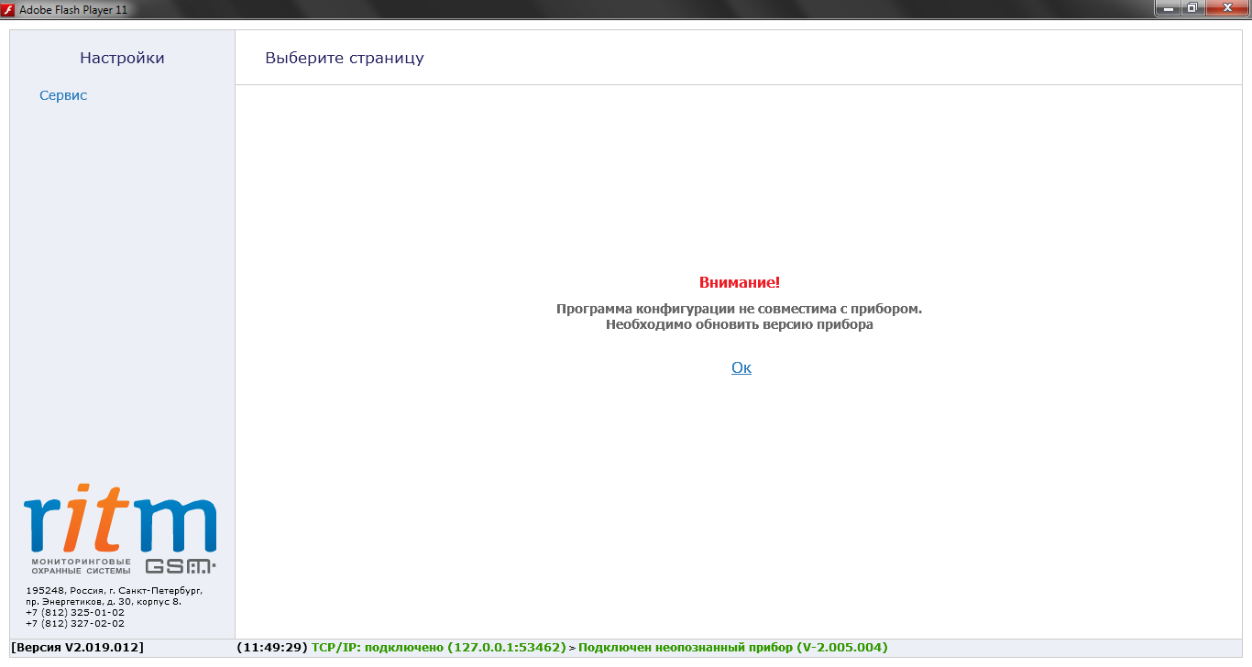Click the red Внимание! warning heading

click(x=739, y=282)
